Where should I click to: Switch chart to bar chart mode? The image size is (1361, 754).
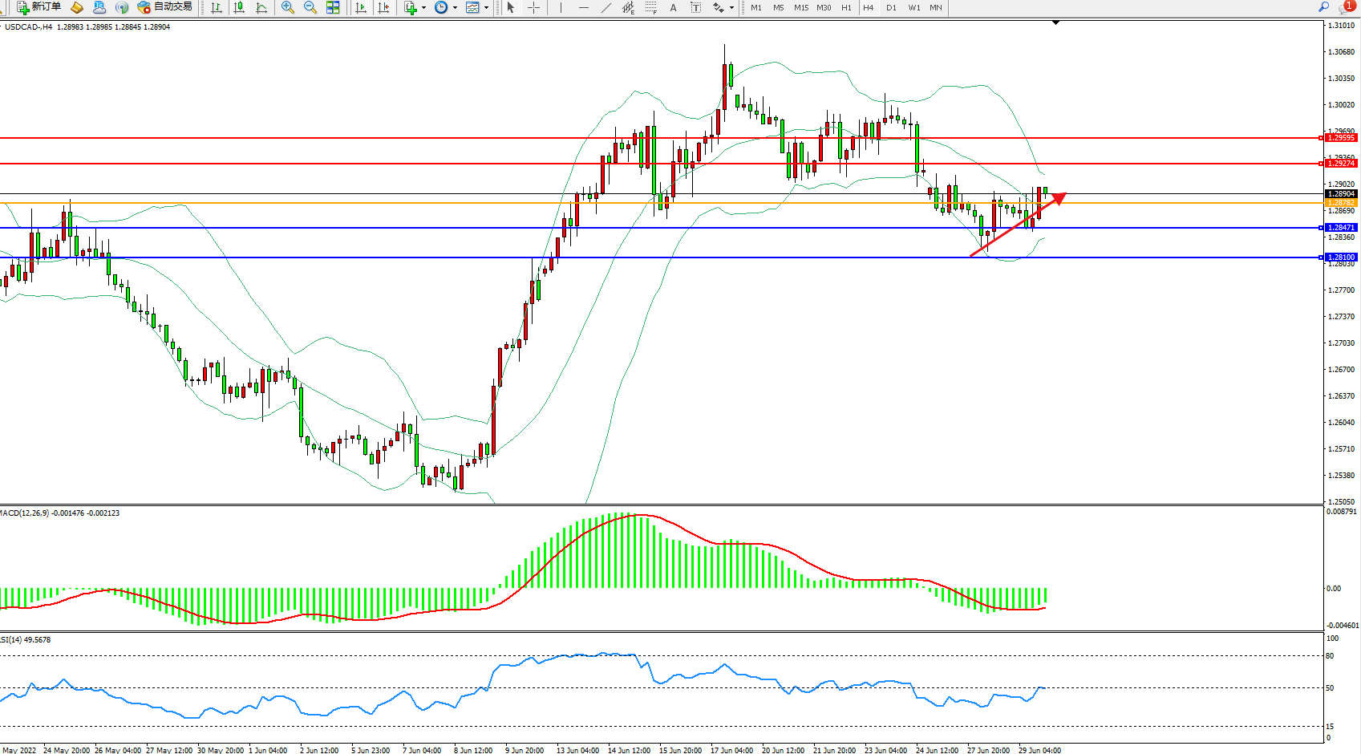(217, 8)
